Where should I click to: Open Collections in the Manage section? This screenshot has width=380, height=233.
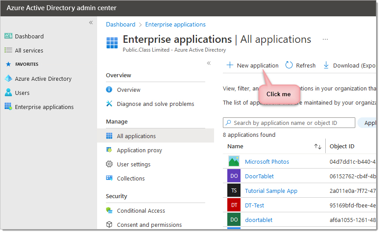131,178
